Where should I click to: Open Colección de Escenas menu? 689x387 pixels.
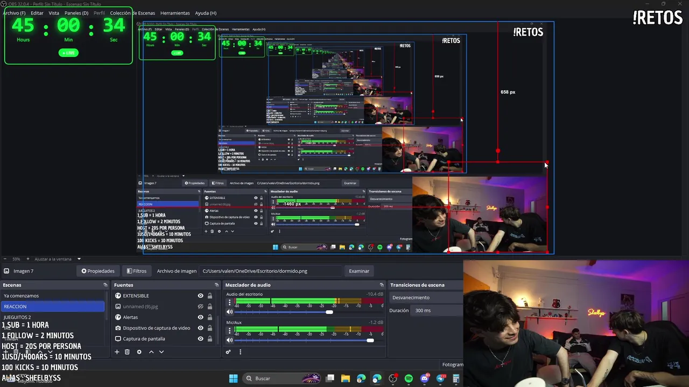coord(132,13)
